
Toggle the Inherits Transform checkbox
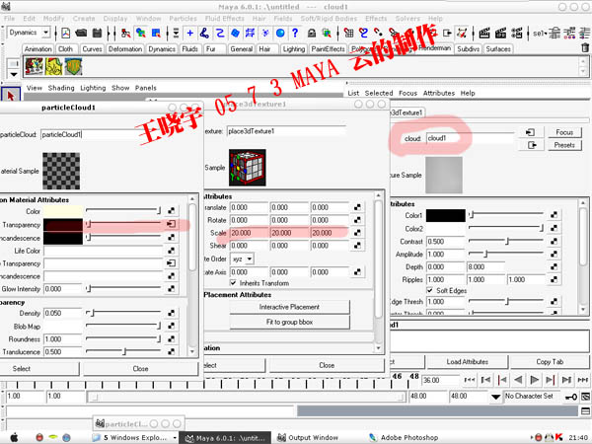[233, 282]
